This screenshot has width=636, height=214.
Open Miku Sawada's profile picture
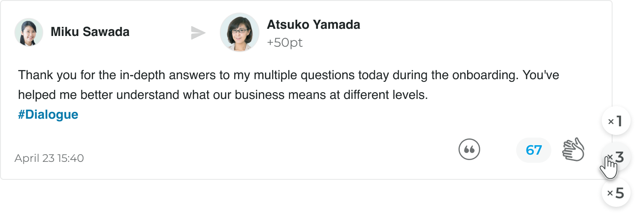[29, 32]
